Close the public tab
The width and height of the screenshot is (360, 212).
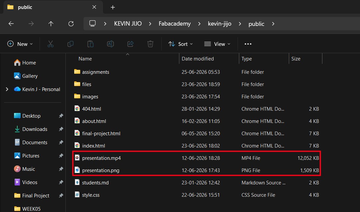point(94,7)
